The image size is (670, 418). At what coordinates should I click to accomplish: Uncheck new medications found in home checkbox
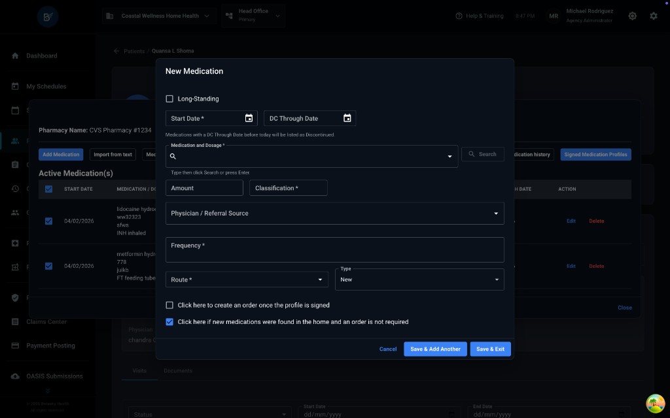(x=169, y=321)
